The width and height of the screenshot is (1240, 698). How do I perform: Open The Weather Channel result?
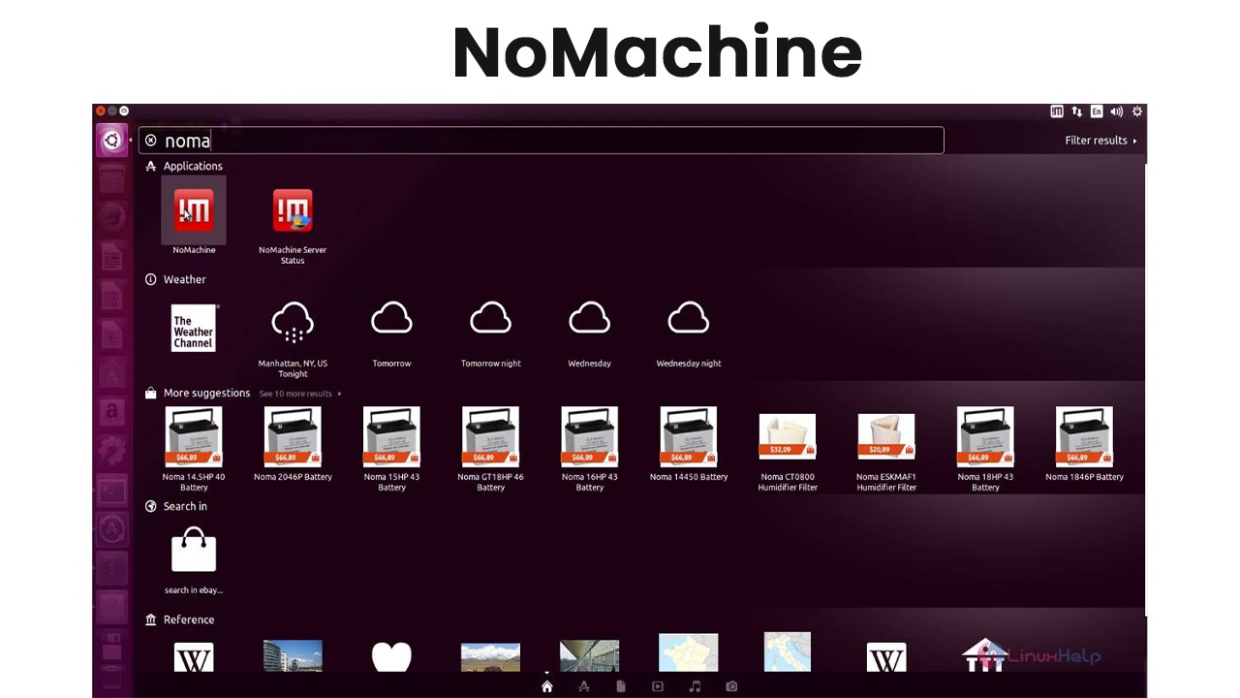click(x=193, y=328)
